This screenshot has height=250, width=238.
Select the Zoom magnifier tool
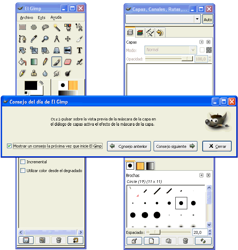click(x=45, y=39)
